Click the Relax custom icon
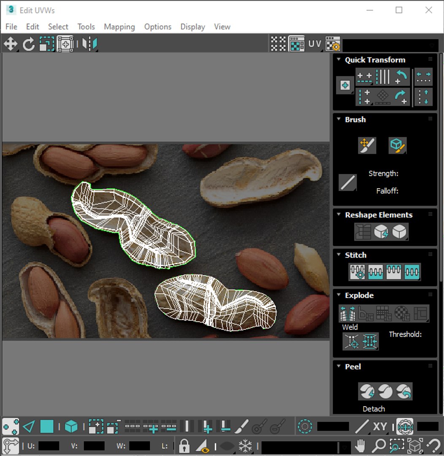The image size is (444, 456). 399,232
